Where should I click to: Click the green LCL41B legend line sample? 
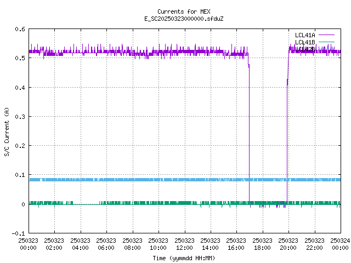tap(326, 42)
